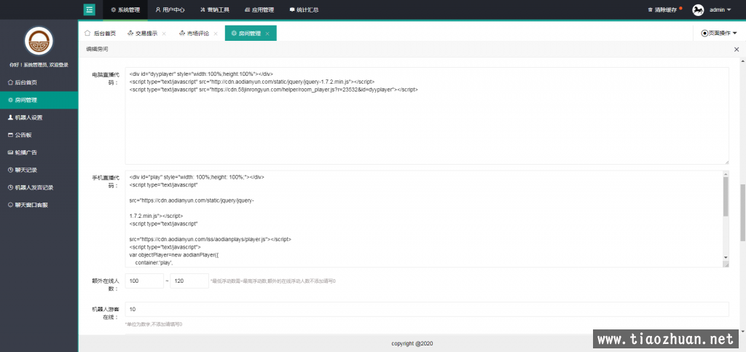The image size is (746, 352).
Task: Click inside the 电脑直播代码 textarea
Action: pyautogui.click(x=427, y=116)
